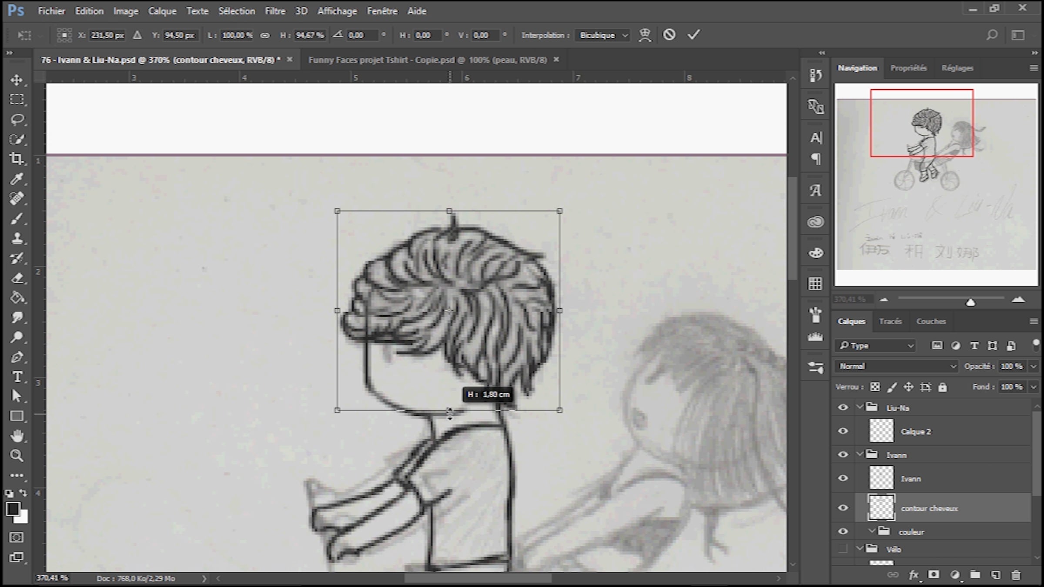Delete layer using the trash icon
Viewport: 1044px width, 587px height.
point(1016,575)
